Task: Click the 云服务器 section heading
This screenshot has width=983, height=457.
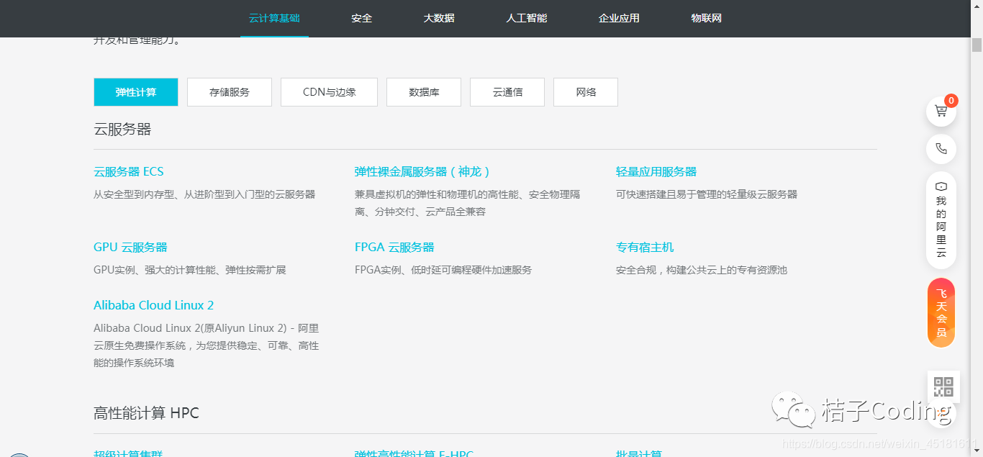Action: tap(122, 130)
